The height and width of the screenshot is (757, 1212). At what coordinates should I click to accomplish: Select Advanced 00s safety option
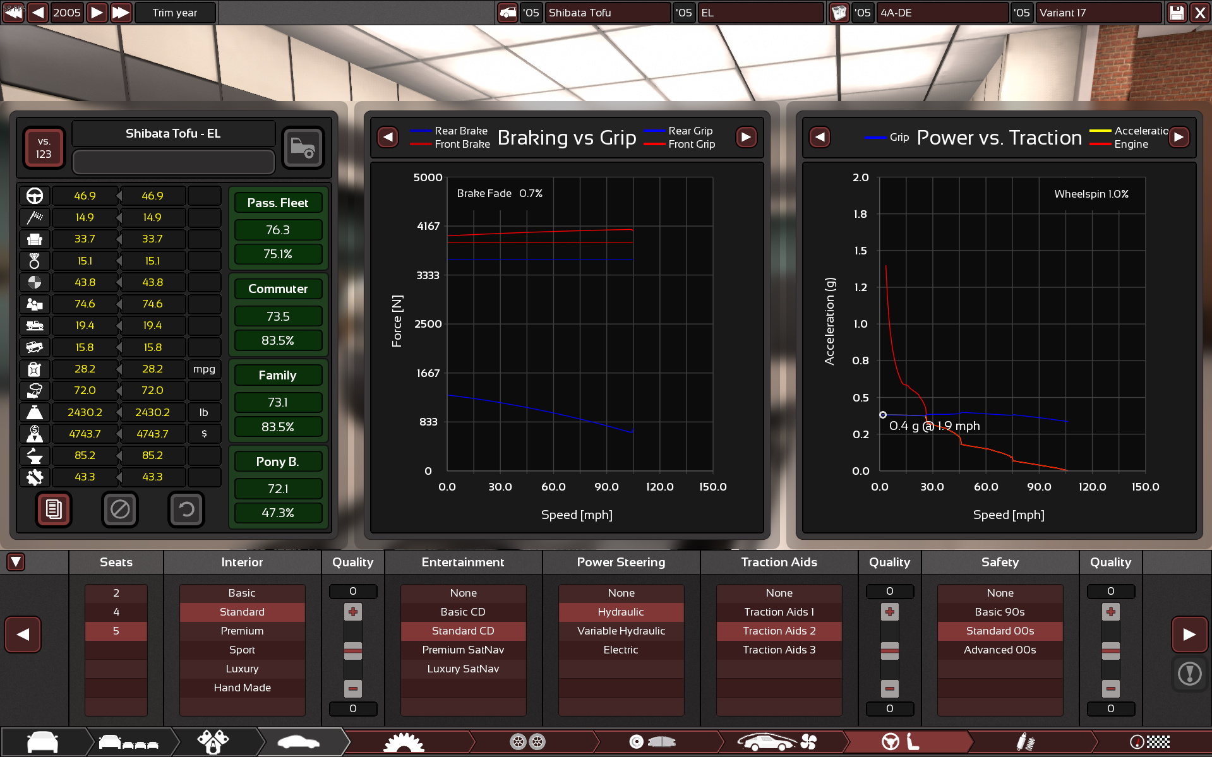point(1000,650)
